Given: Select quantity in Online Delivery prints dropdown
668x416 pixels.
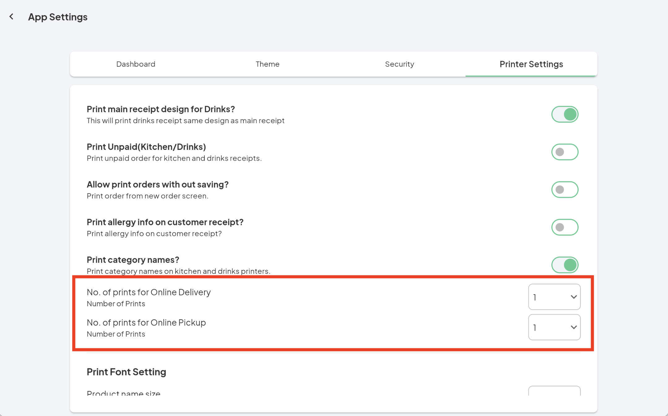Looking at the screenshot, I should 554,296.
